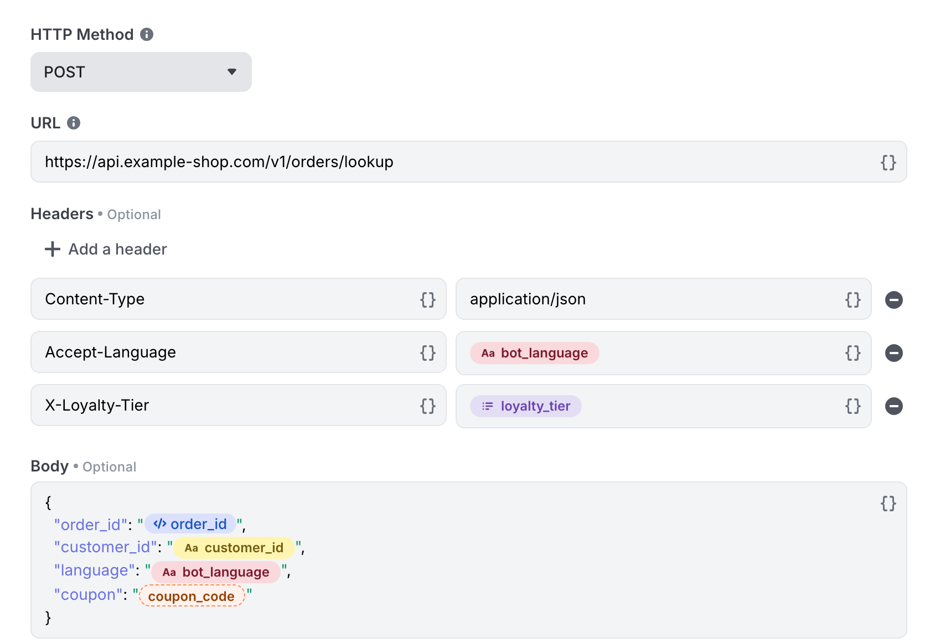Click the application/json header value field

tap(664, 299)
